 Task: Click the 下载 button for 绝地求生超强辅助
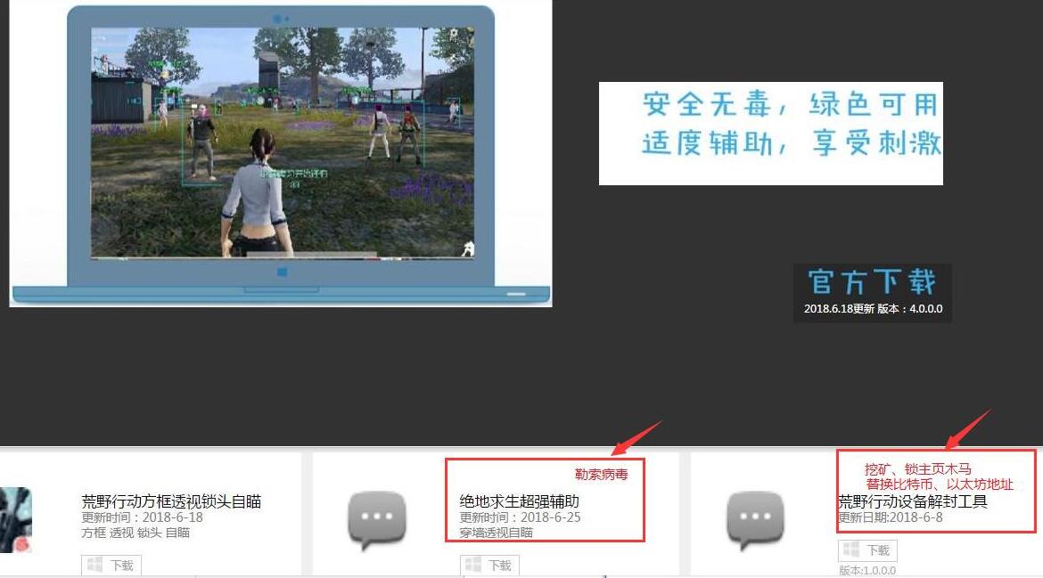coord(489,564)
